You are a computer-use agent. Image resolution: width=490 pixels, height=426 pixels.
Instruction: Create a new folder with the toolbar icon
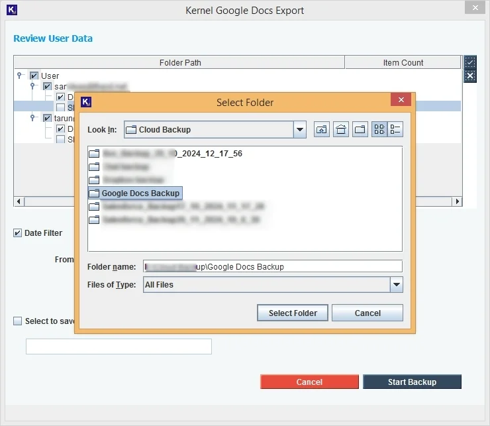click(360, 130)
